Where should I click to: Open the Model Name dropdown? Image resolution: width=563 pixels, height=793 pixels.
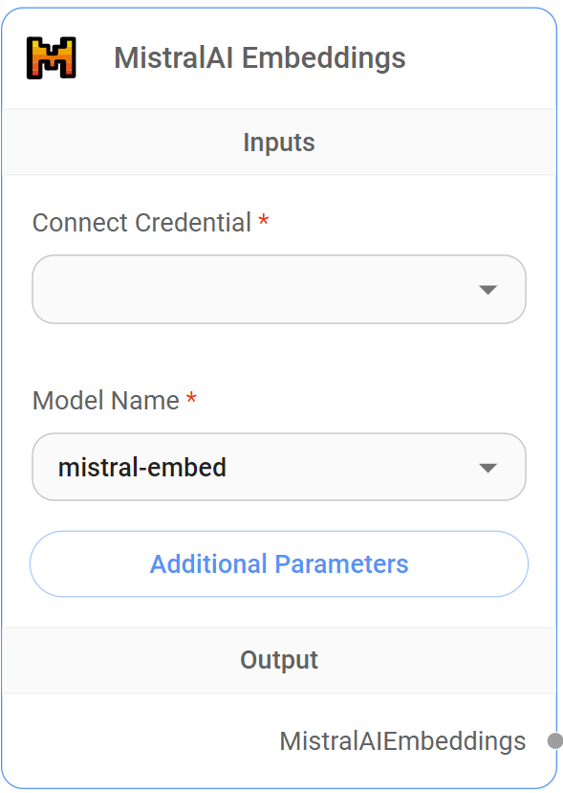coord(278,467)
